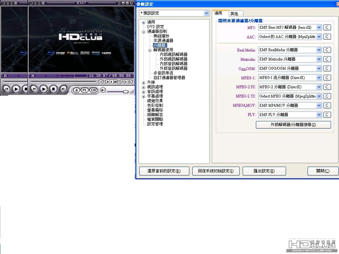The image size is (339, 254).
Task: Click the K logo in the left hidden KMP window
Action: click(x=4, y=3)
